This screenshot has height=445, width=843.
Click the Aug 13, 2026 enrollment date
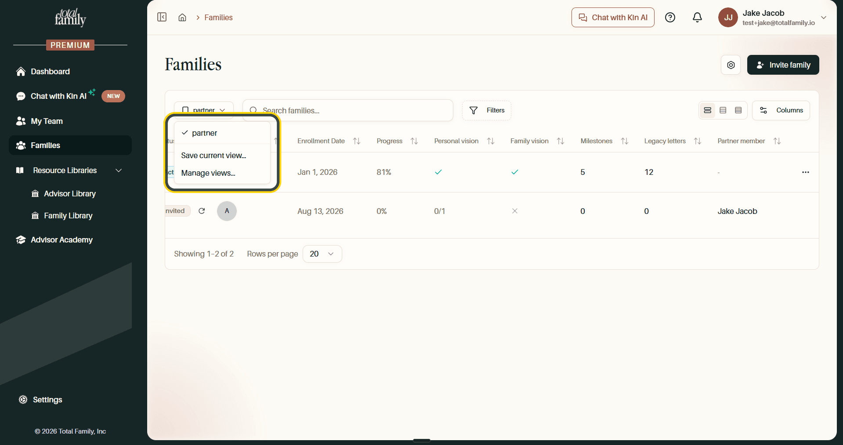click(x=320, y=211)
